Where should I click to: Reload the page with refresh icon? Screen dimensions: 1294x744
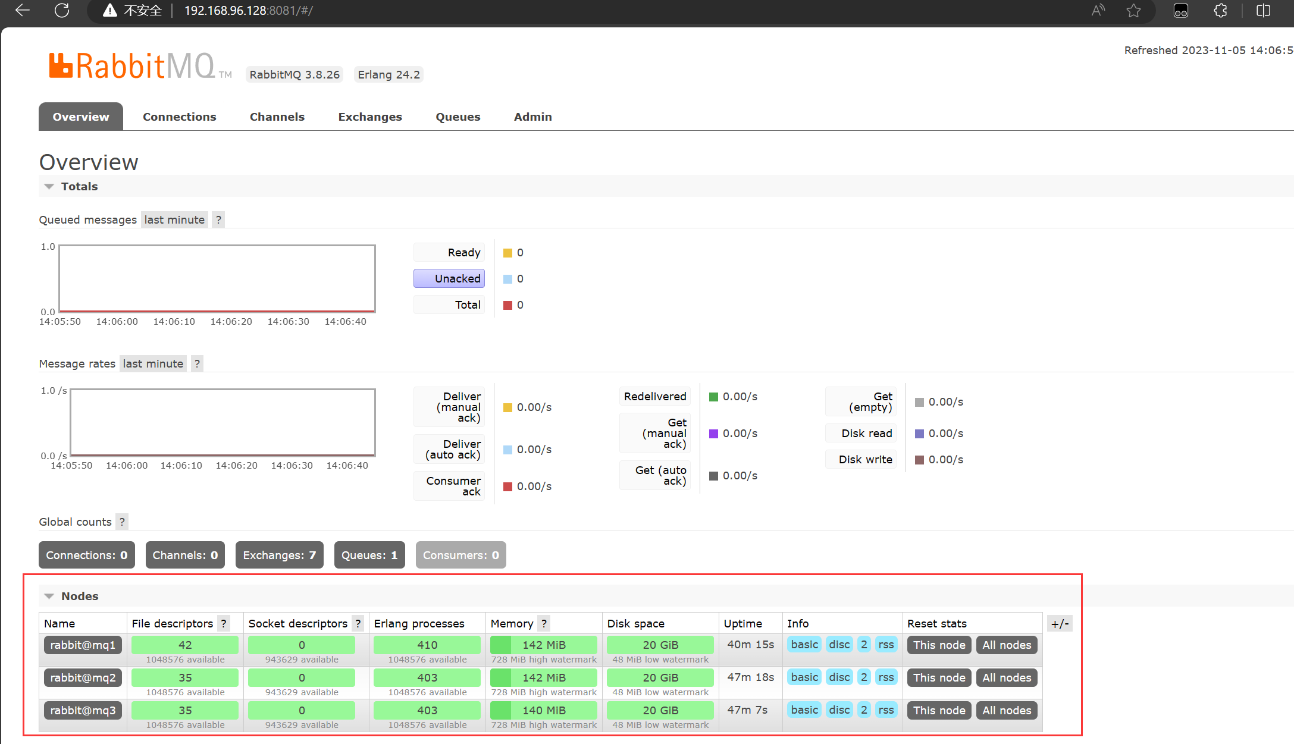pos(62,10)
